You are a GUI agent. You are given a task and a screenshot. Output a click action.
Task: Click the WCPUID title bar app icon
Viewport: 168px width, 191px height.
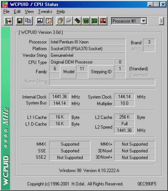coord(5,5)
